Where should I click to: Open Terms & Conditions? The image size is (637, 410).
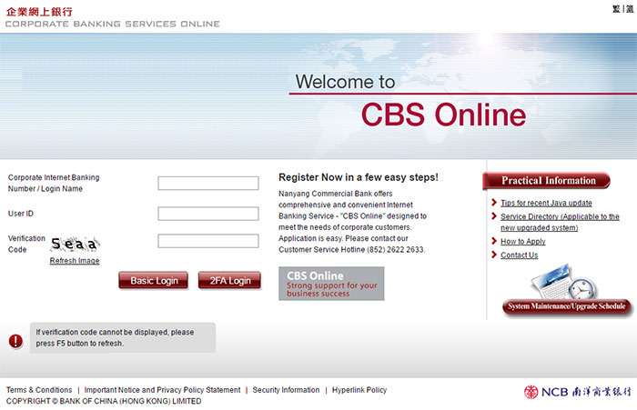pos(39,390)
